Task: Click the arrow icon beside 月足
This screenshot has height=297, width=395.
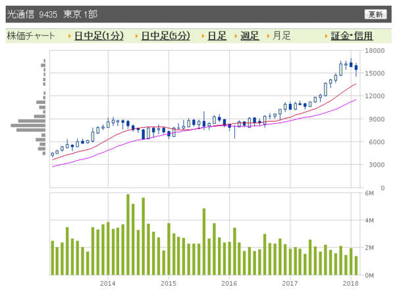Action: (269, 36)
